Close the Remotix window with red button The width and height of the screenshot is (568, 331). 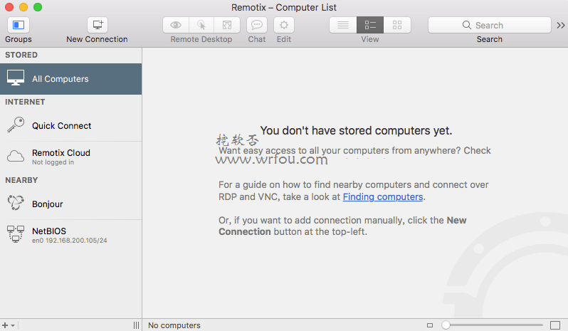click(x=9, y=7)
